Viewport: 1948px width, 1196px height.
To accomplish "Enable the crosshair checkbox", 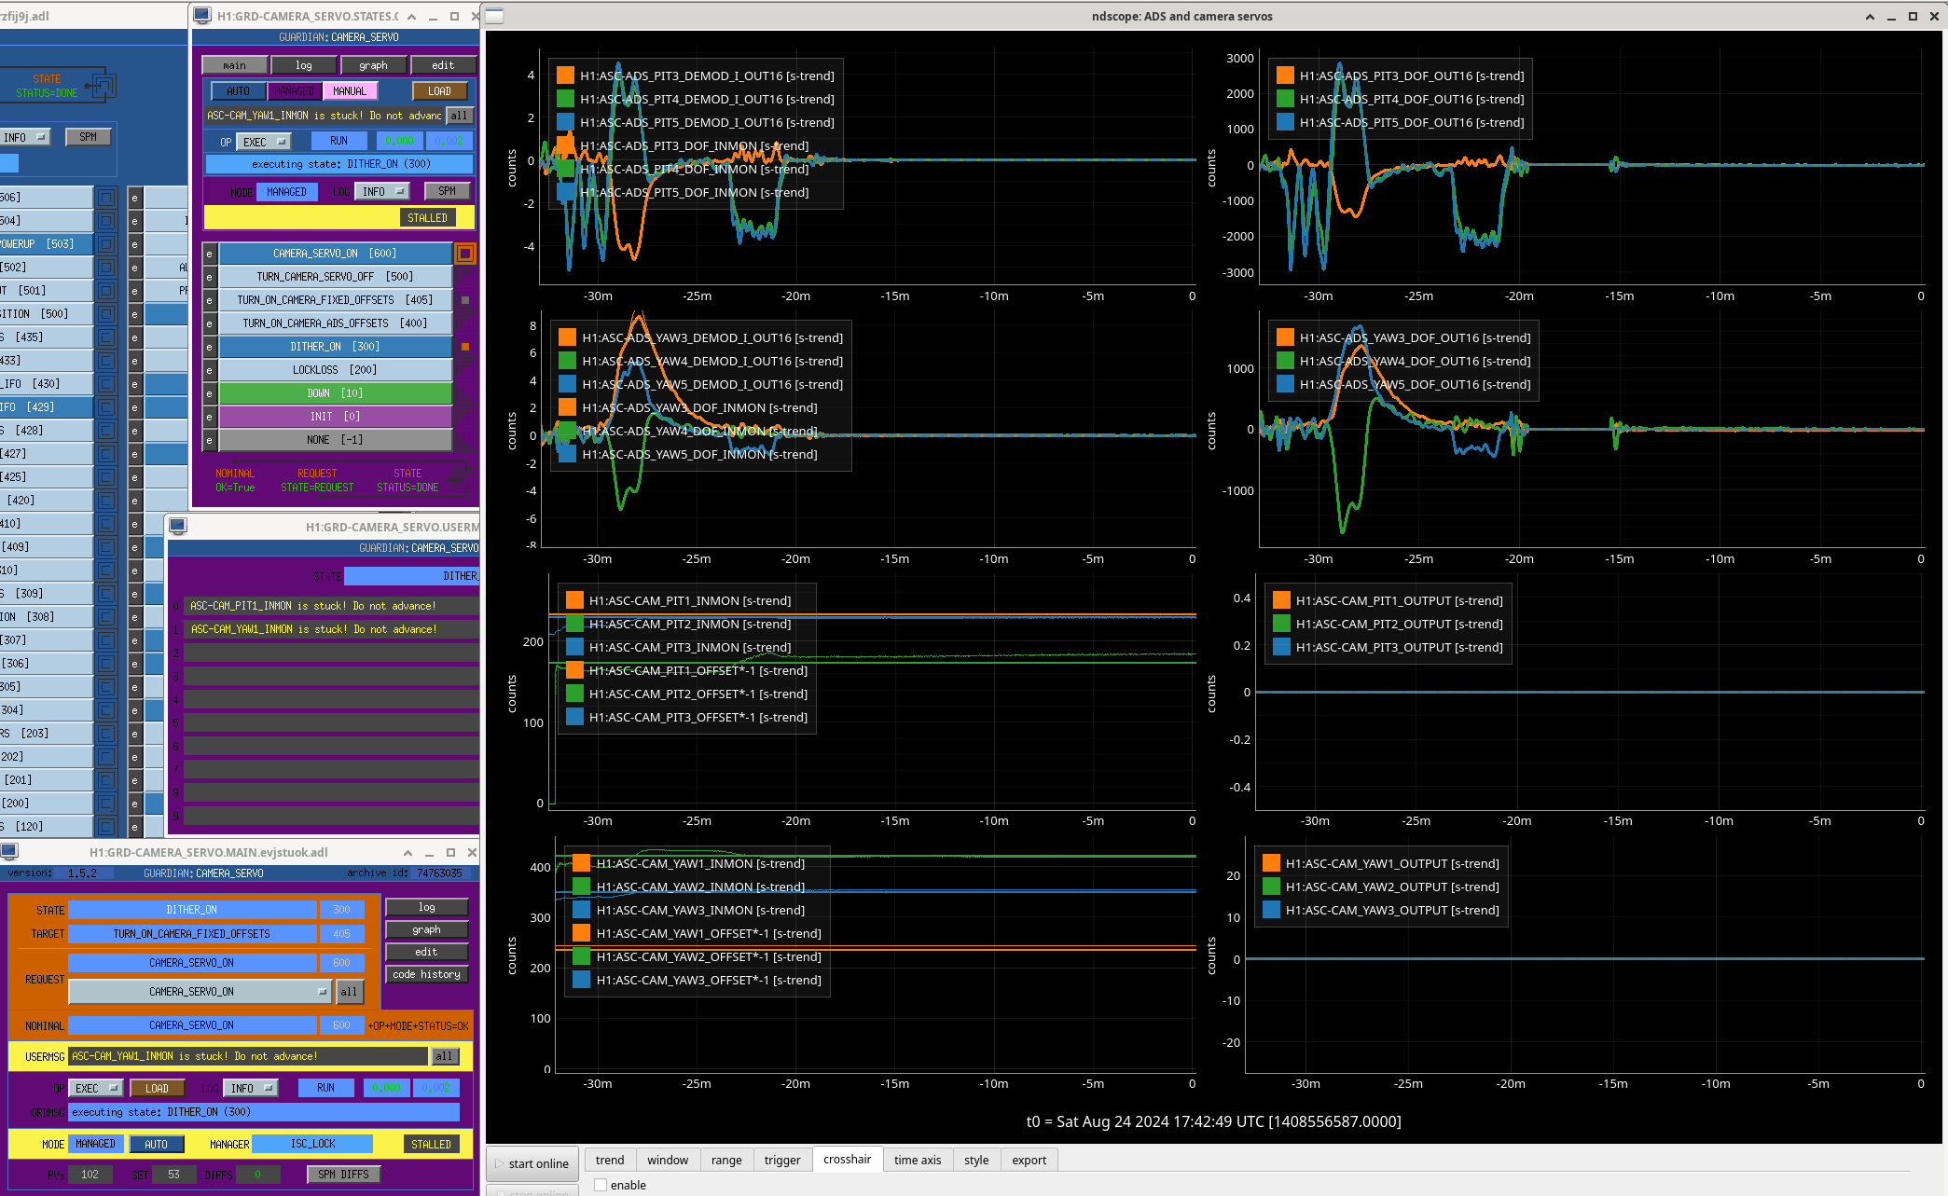I will click(x=601, y=1185).
